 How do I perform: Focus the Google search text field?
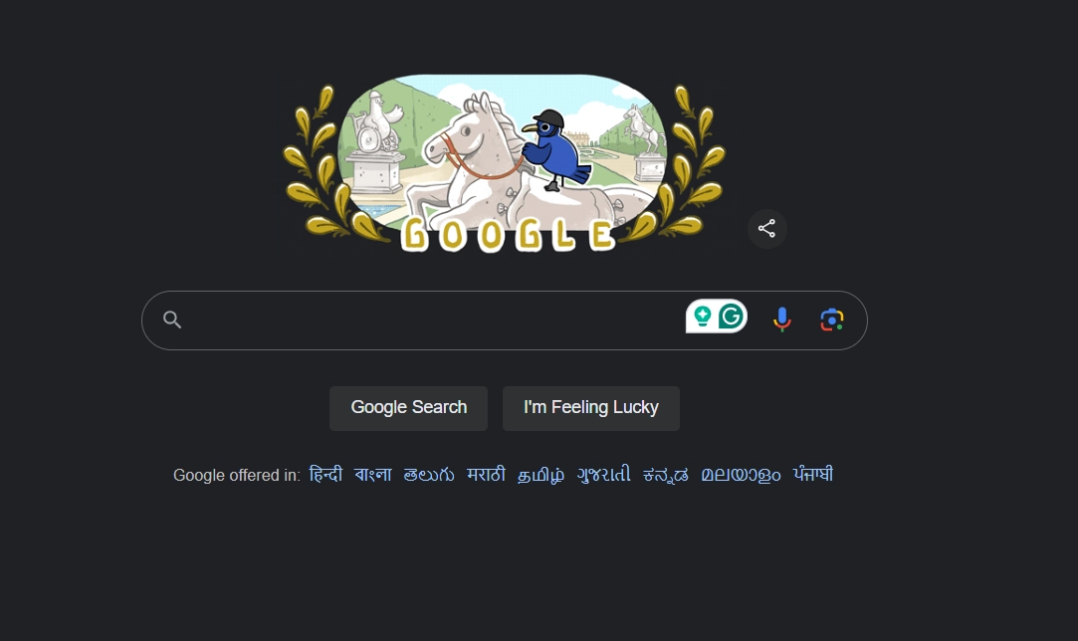click(433, 320)
